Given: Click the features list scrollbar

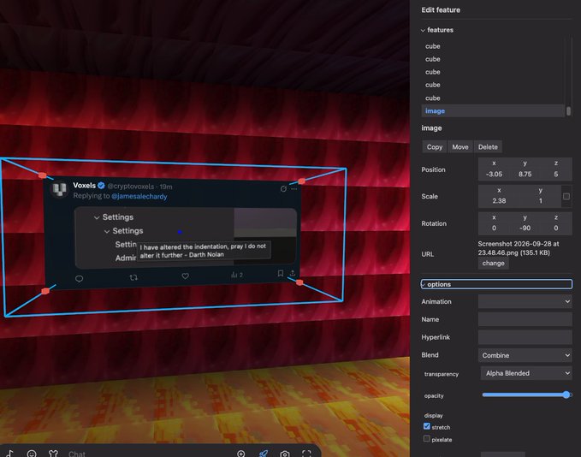Looking at the screenshot, I should coord(568,110).
